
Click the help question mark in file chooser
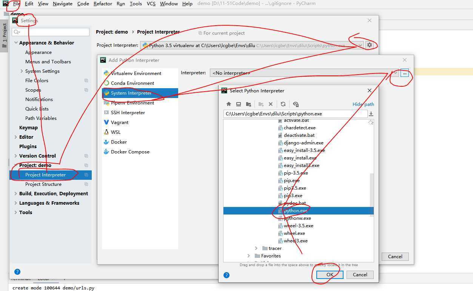226,275
